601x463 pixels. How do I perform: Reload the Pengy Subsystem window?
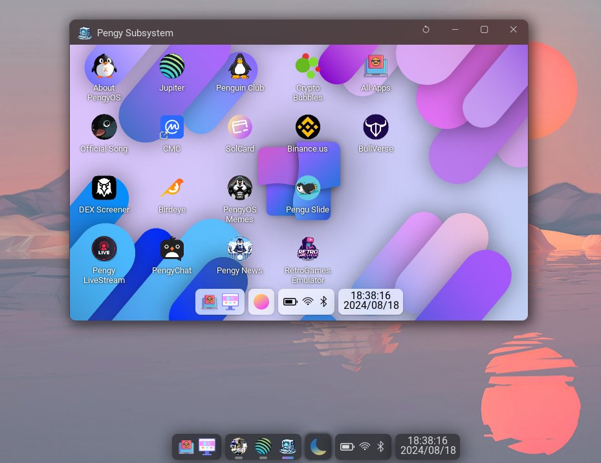coord(426,30)
